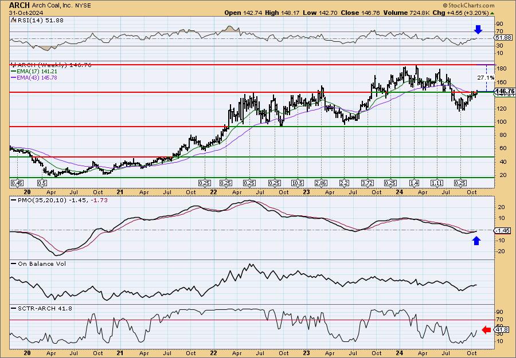Viewport: 516px width, 358px height.
Task: Click the green up-triangle beside Chg
Action: click(x=492, y=13)
